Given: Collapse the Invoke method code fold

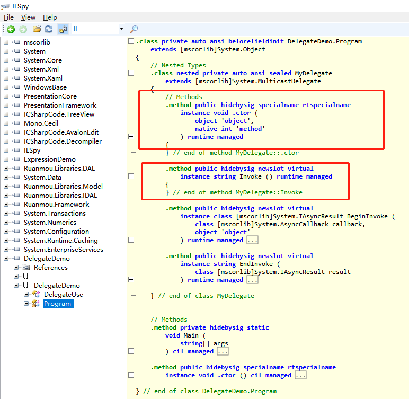Looking at the screenshot, I should 131,176.
